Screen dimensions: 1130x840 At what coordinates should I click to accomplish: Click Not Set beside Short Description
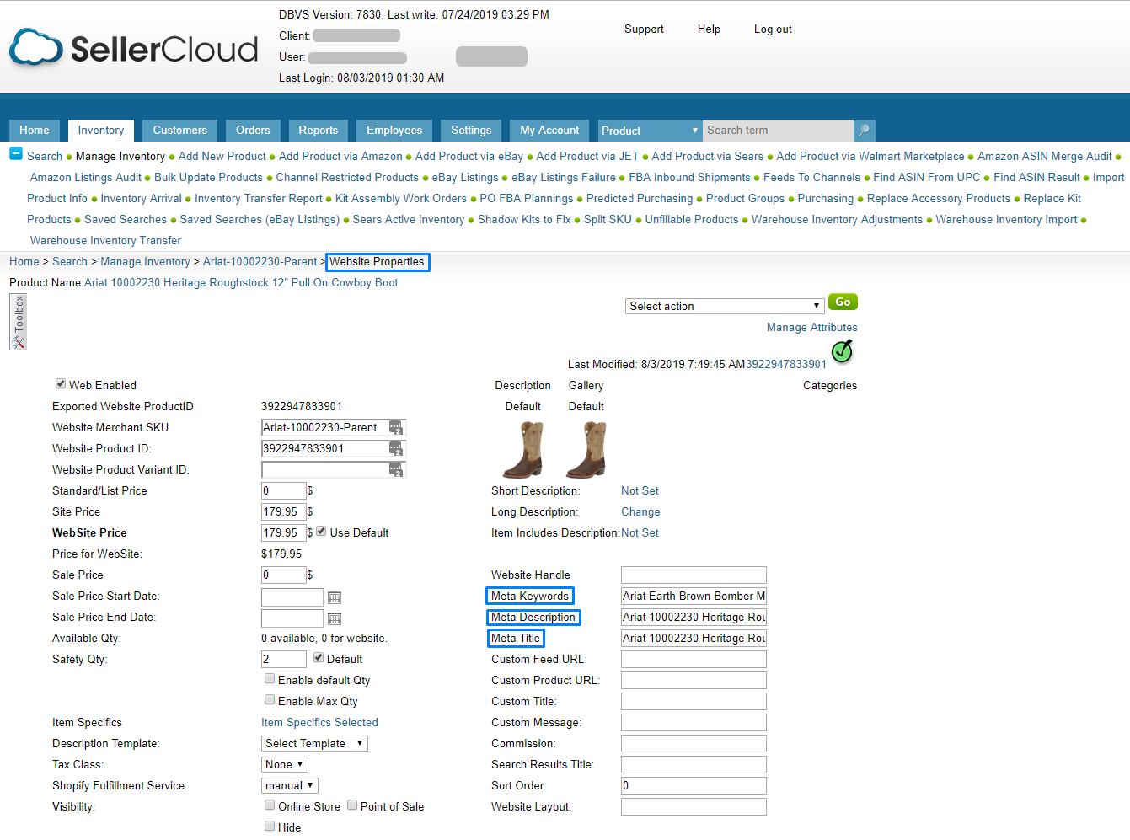pos(640,490)
